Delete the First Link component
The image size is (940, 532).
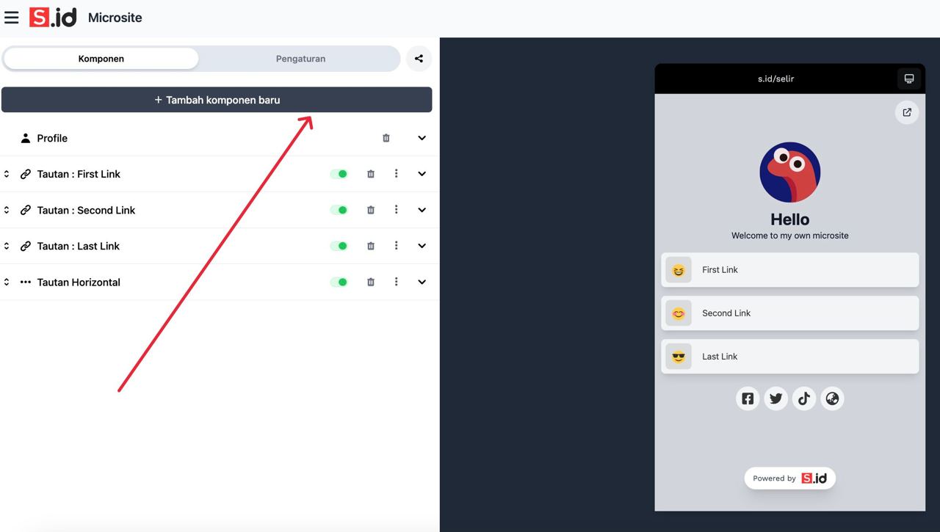click(371, 174)
